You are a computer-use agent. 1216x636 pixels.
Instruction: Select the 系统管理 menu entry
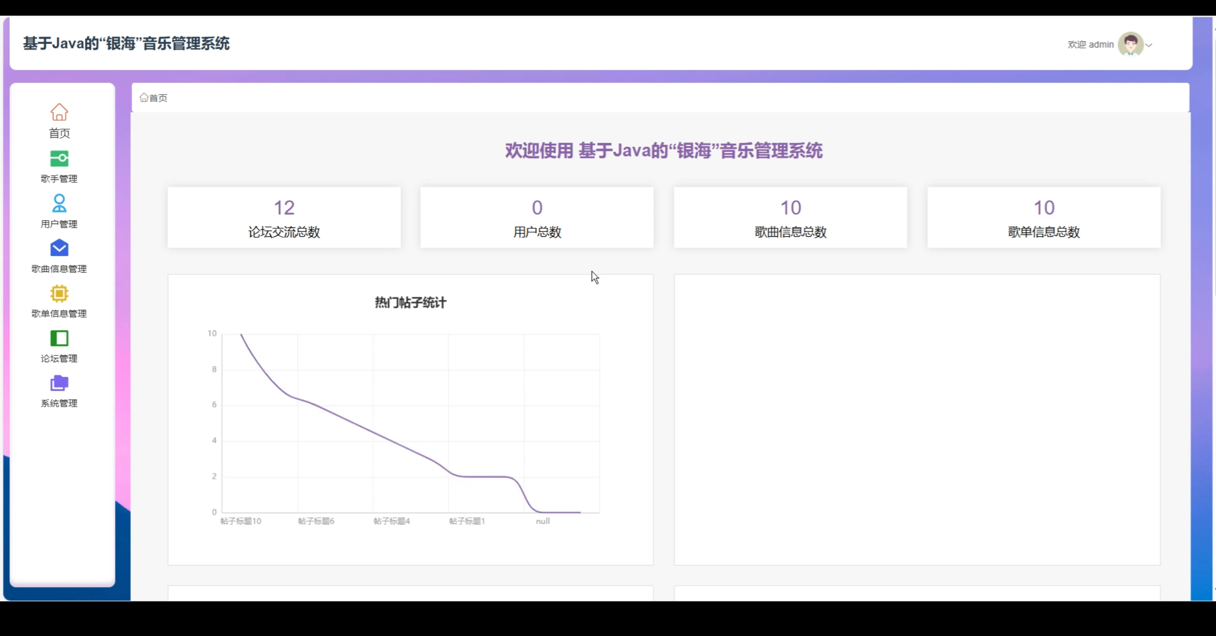(x=59, y=404)
